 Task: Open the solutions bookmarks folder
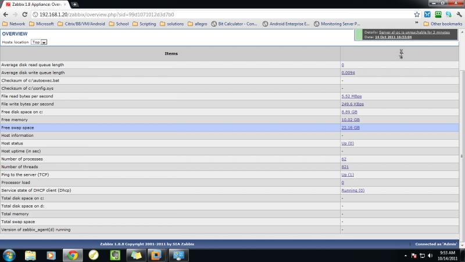[x=172, y=24]
